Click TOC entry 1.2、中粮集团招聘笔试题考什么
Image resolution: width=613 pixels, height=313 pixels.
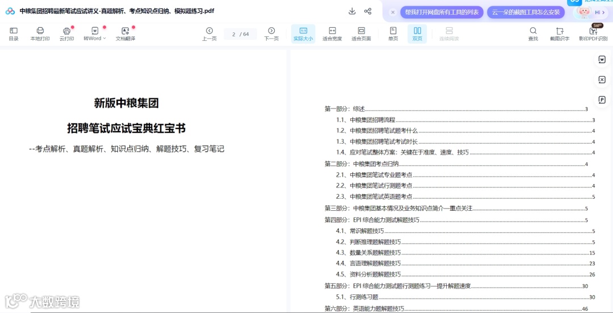[465, 131]
